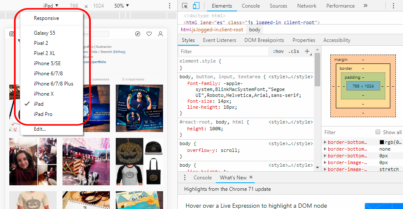The width and height of the screenshot is (403, 209).
Task: Open the iPad device dropdown
Action: point(51,5)
